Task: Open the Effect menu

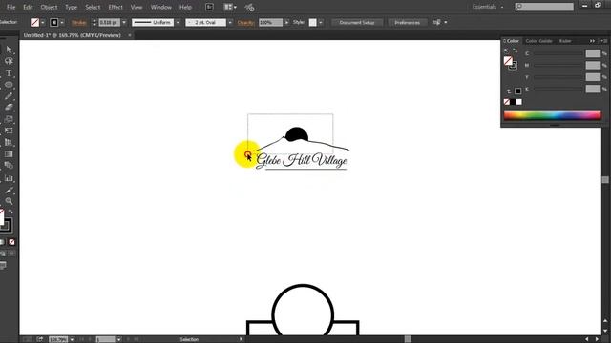Action: [116, 7]
